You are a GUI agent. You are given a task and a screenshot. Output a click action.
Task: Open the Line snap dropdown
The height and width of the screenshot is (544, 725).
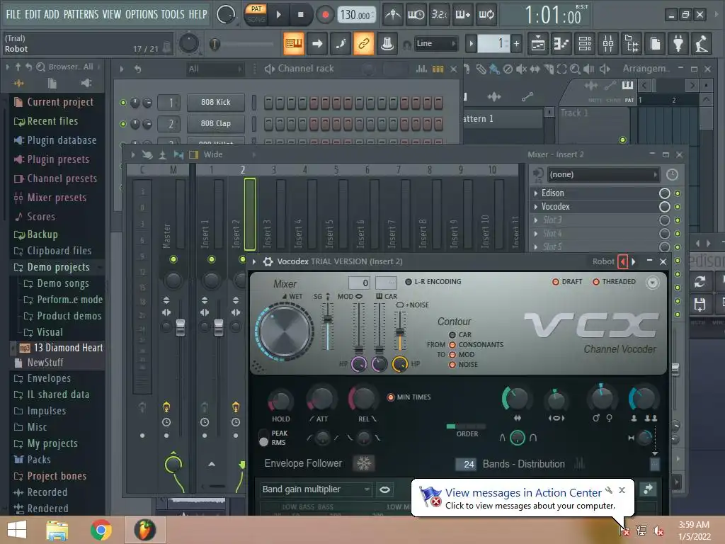click(435, 44)
